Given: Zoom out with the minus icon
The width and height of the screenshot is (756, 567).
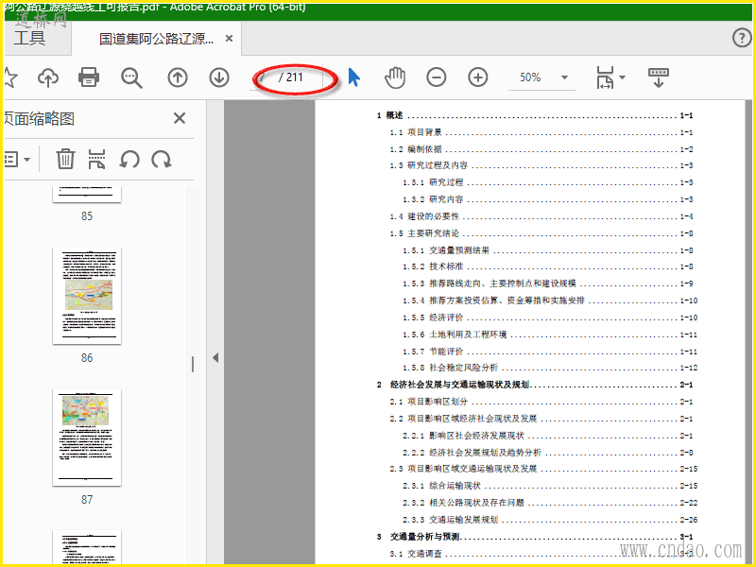Looking at the screenshot, I should [437, 77].
